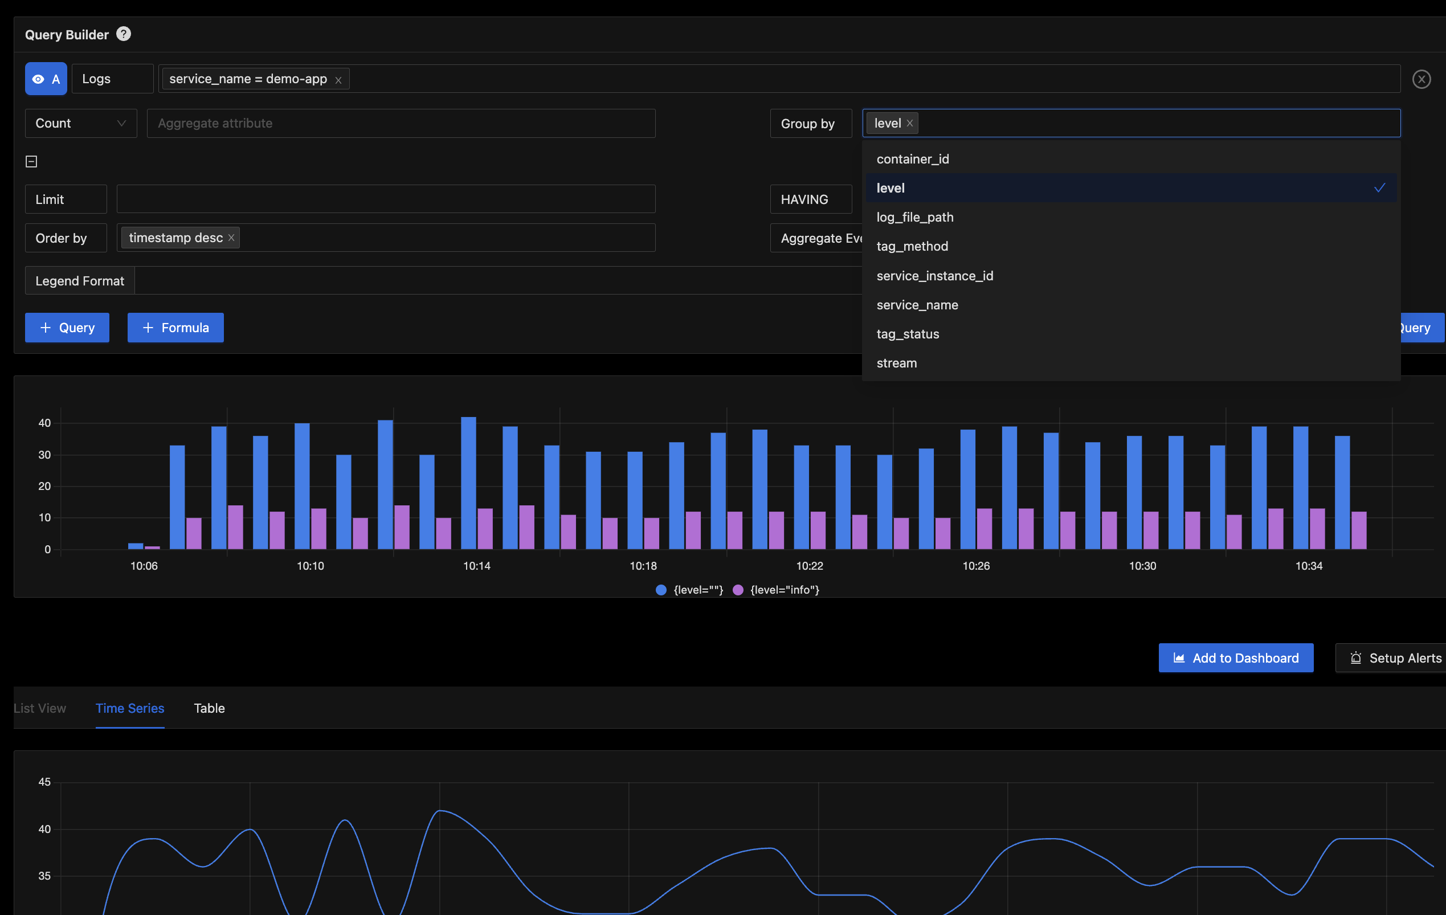Open the Count aggregation dropdown
Viewport: 1446px width, 915px height.
click(x=80, y=123)
